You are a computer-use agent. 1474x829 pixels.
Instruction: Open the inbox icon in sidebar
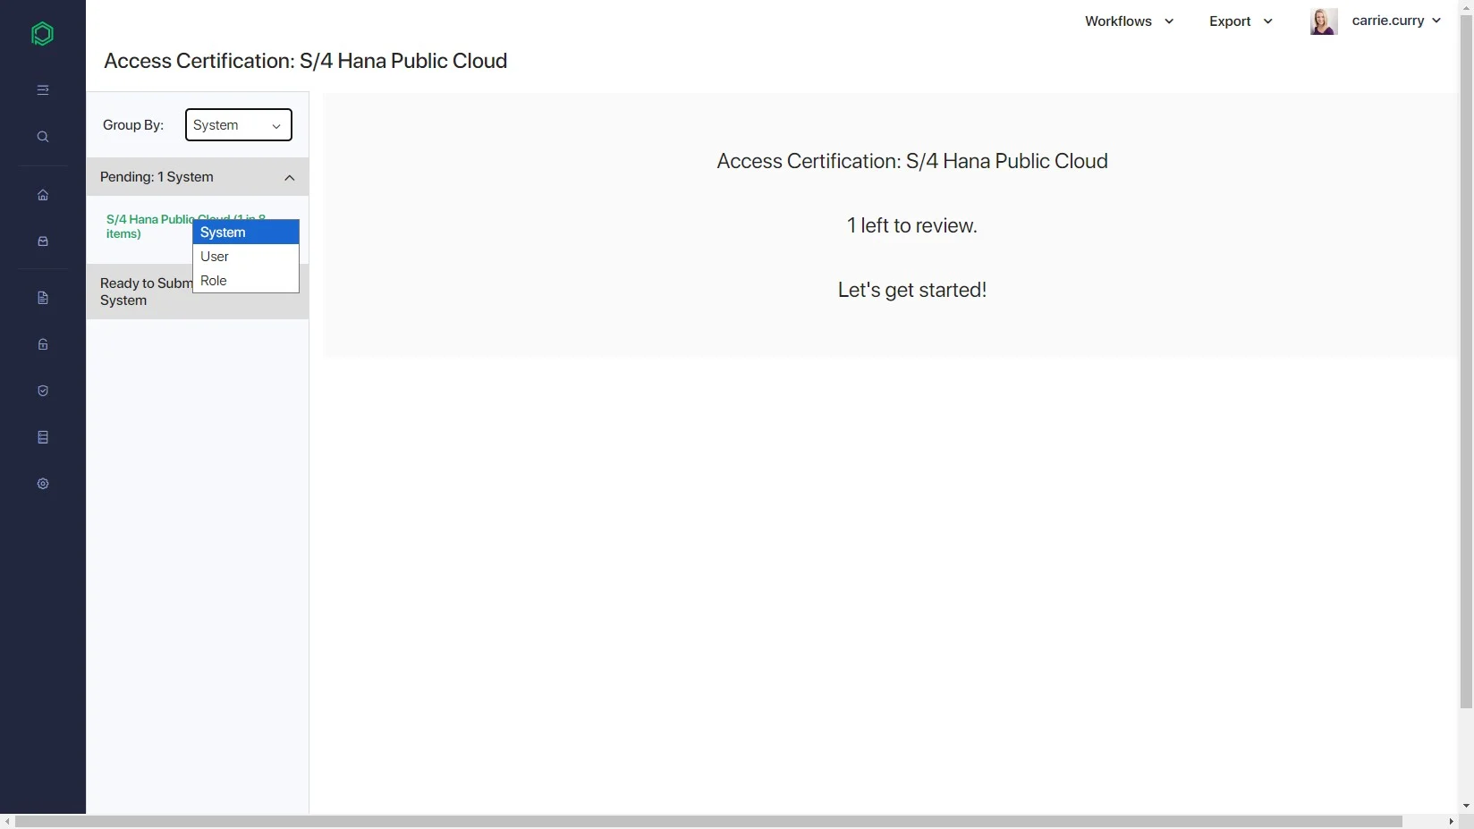click(42, 241)
